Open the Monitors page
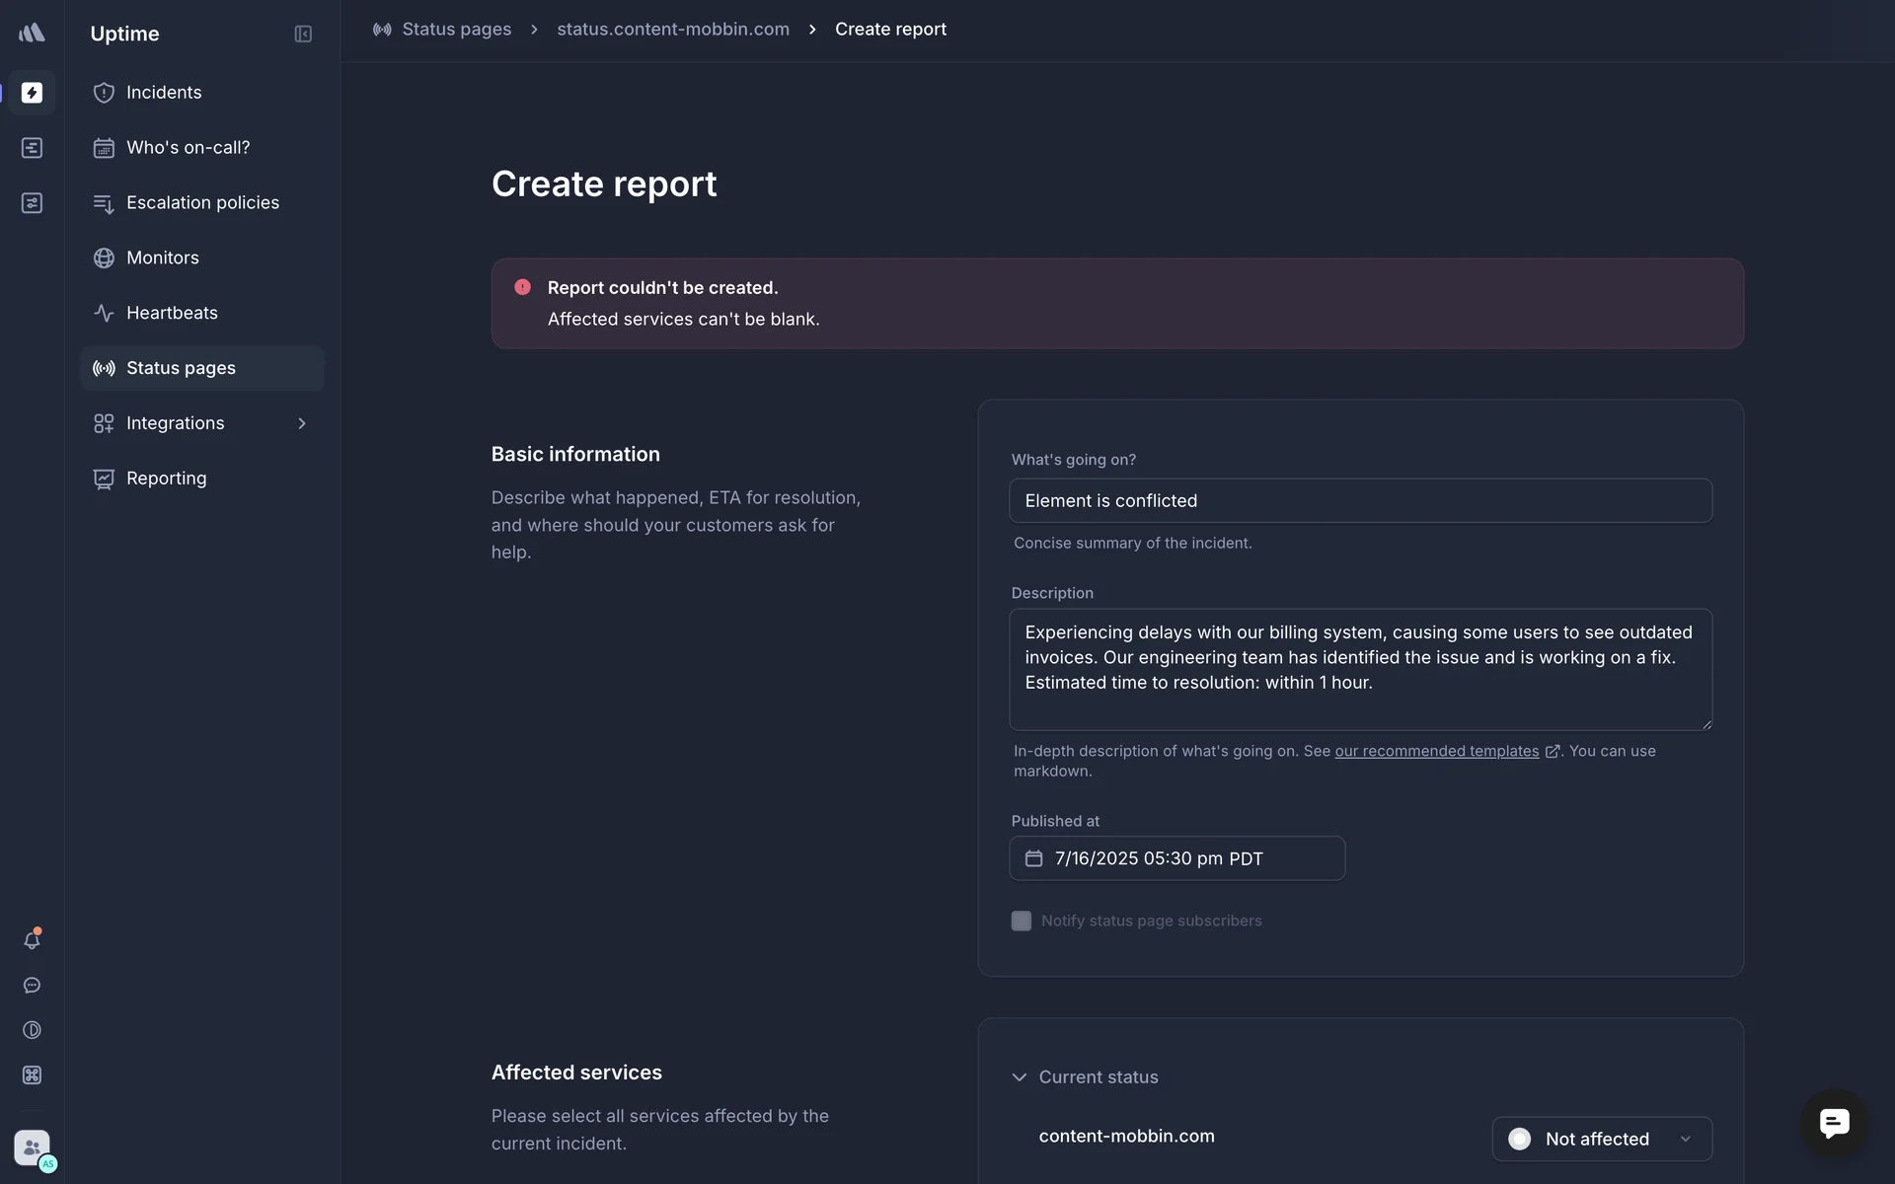 (x=163, y=258)
